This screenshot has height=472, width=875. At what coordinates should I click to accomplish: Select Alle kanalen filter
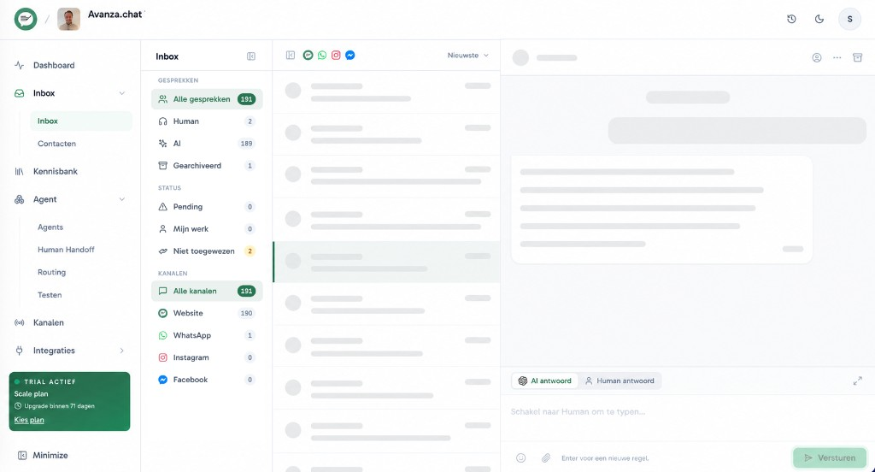coord(207,291)
